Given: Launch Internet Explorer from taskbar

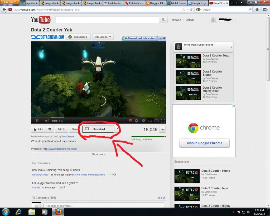Looking at the screenshot, I should pos(19,212).
